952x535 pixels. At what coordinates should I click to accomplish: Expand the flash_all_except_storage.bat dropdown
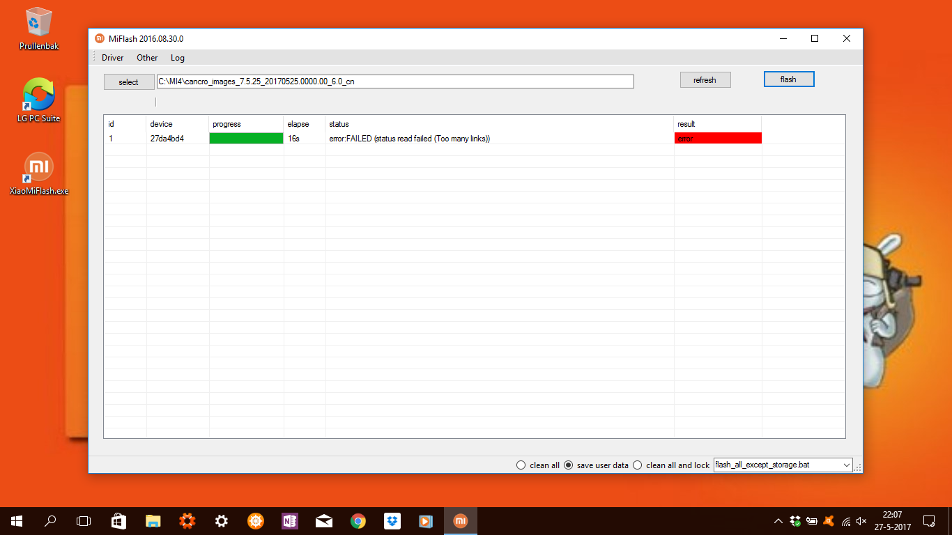pyautogui.click(x=847, y=465)
